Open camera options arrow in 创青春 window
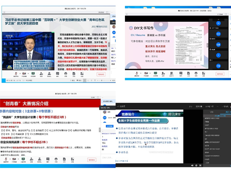Viewport: 231px width, 173px height. coord(18,159)
